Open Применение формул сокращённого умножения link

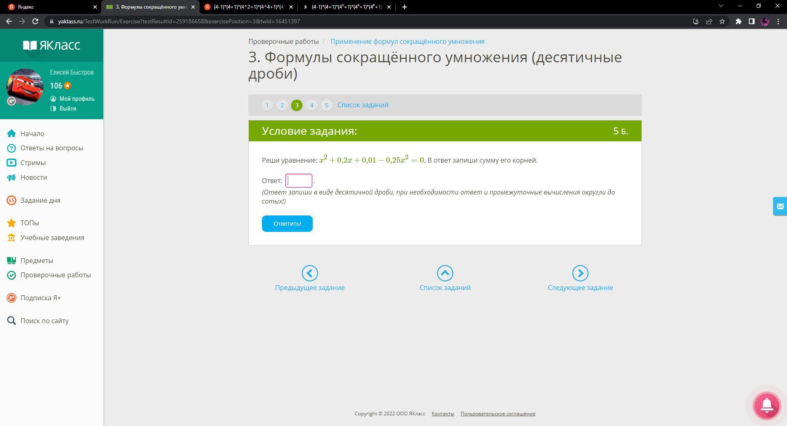coord(407,41)
